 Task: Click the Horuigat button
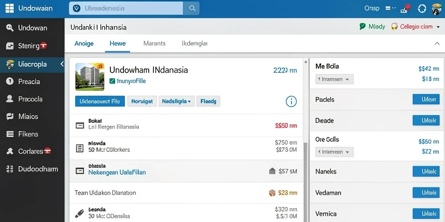(142, 101)
